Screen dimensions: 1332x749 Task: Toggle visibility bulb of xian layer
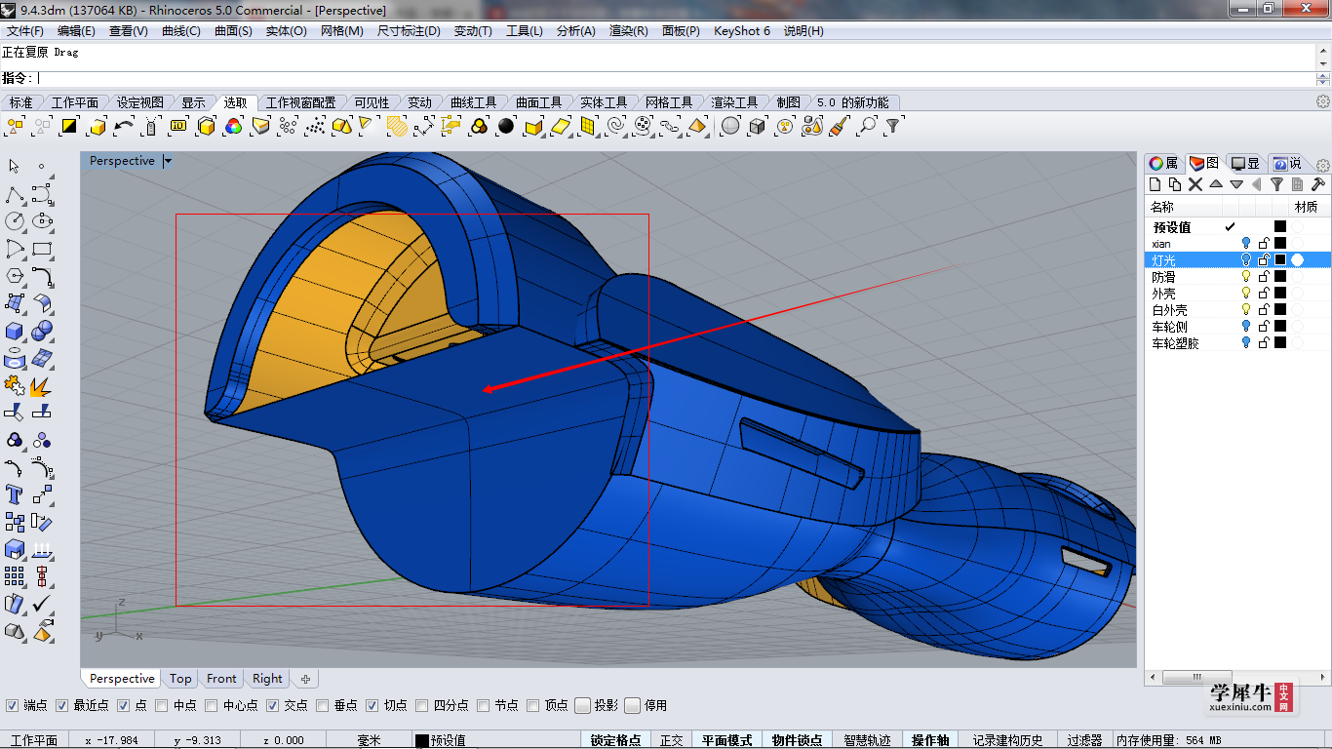click(x=1245, y=244)
